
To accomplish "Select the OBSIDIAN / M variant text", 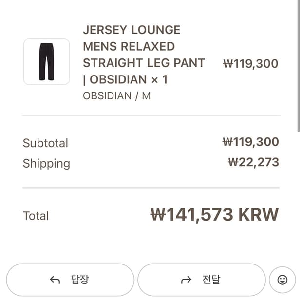I will [116, 96].
